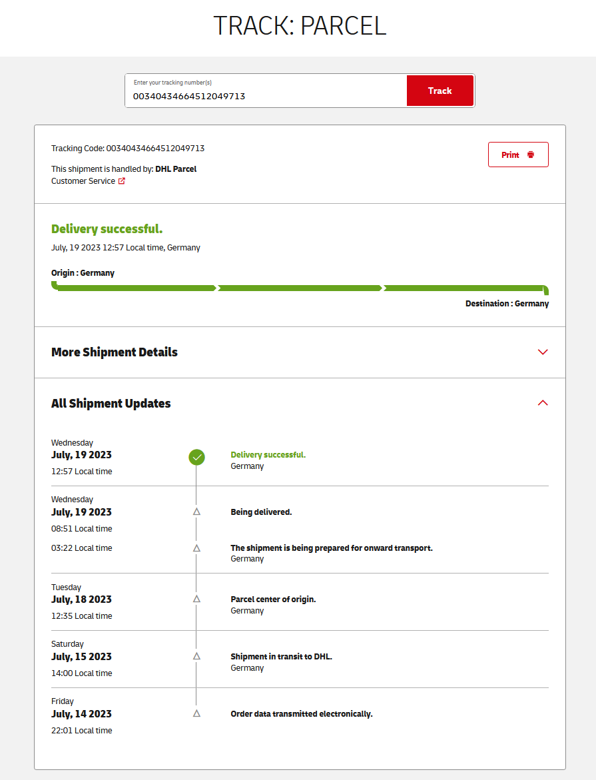The height and width of the screenshot is (780, 596).
Task: Click the green Delivery successful status text in updates
Action: (268, 455)
